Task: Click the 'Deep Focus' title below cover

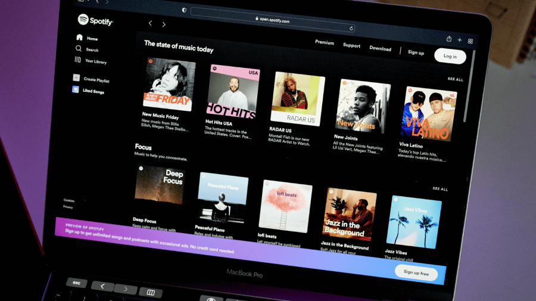Action: click(x=144, y=221)
